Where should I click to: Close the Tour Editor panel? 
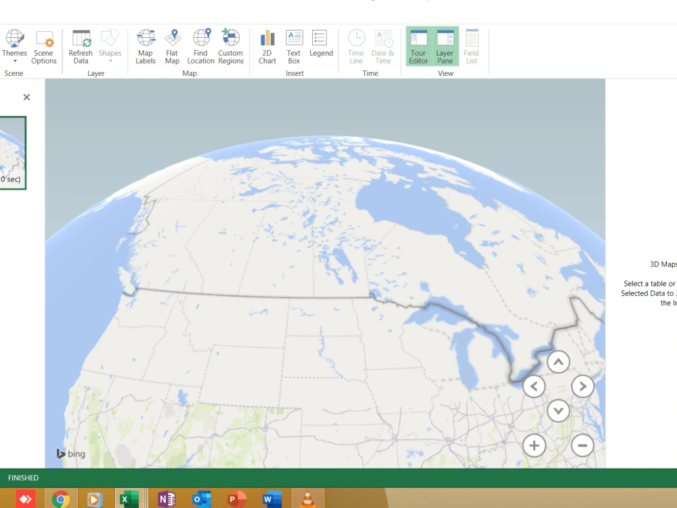pos(27,97)
